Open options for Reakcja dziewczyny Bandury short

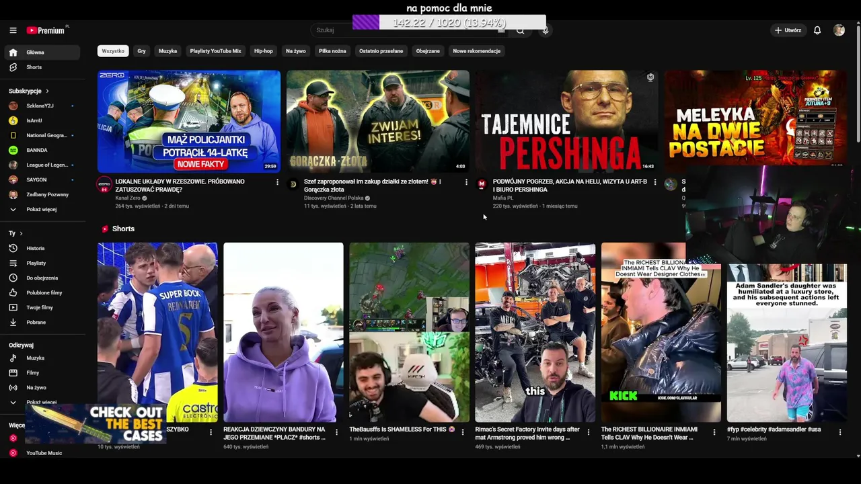click(336, 432)
